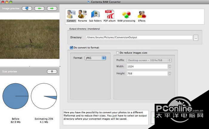
Task: Enable 'Do reduce images size' checkbox
Action: pyautogui.click(x=117, y=53)
